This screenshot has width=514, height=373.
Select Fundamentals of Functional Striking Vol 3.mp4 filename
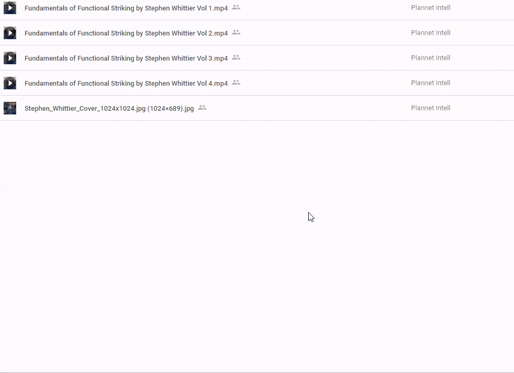pyautogui.click(x=126, y=59)
